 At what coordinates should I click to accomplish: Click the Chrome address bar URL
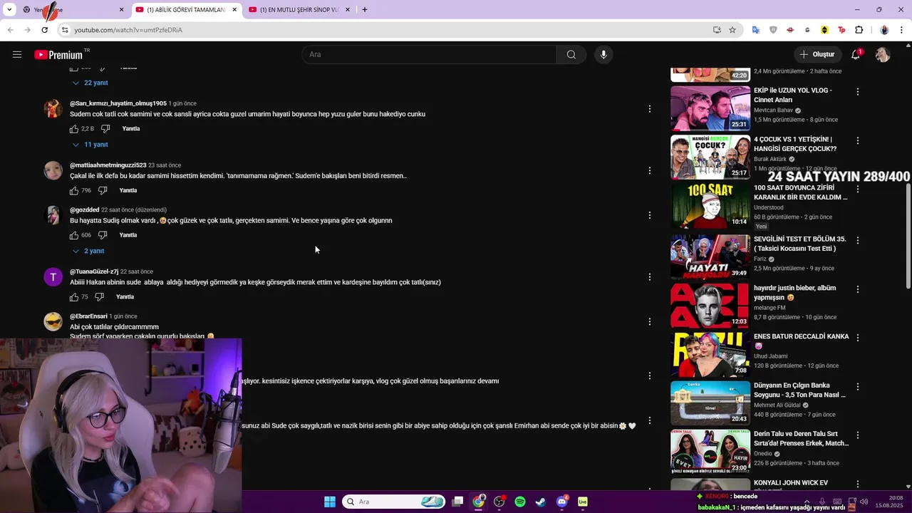128,30
